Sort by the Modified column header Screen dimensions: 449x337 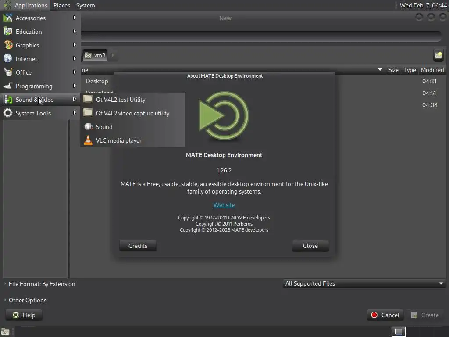[x=432, y=70]
